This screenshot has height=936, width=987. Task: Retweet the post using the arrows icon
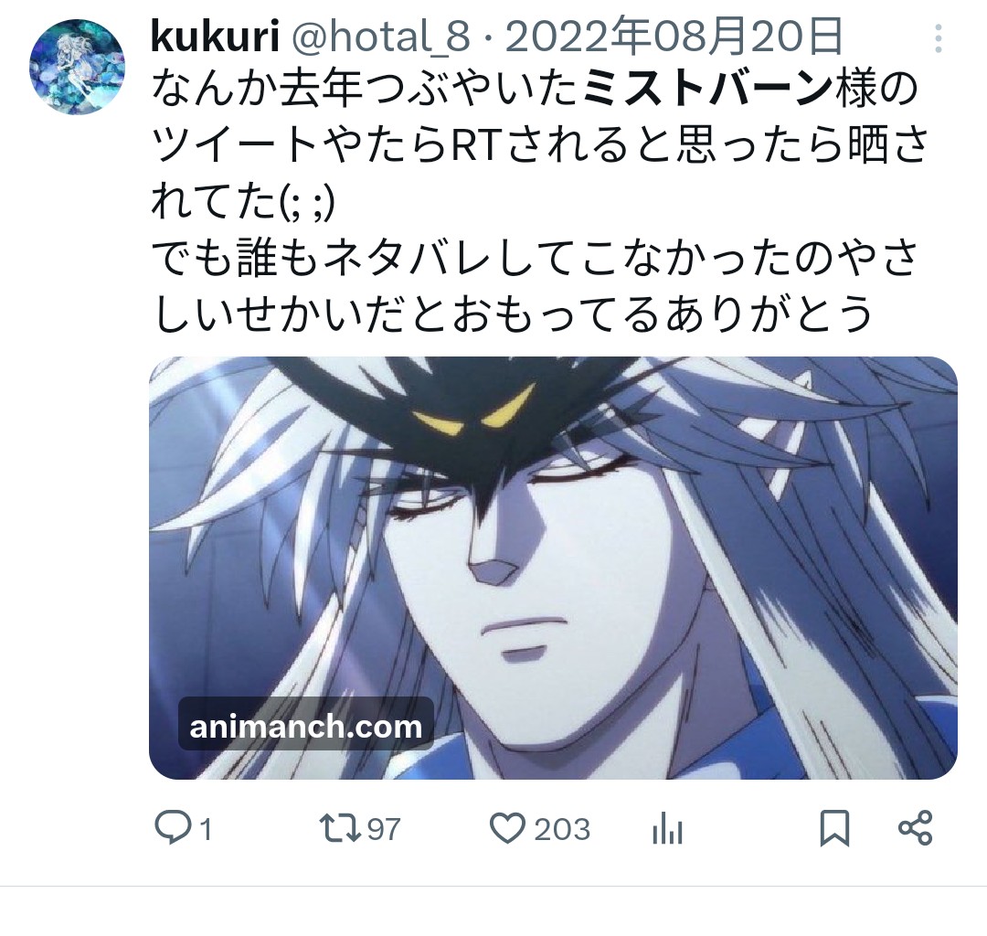tap(340, 828)
